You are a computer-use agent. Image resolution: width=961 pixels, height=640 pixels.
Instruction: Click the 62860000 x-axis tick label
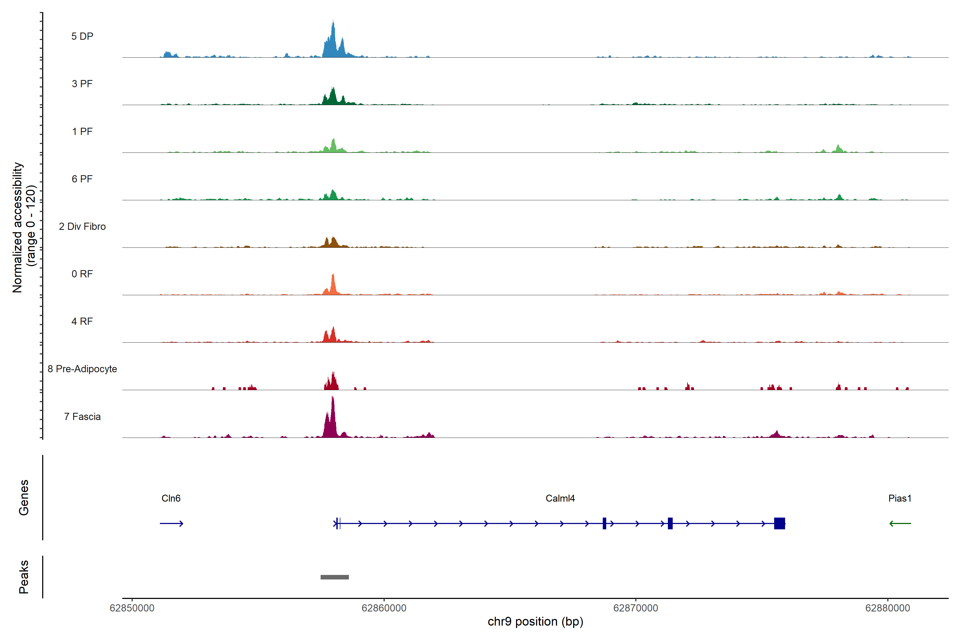click(384, 608)
